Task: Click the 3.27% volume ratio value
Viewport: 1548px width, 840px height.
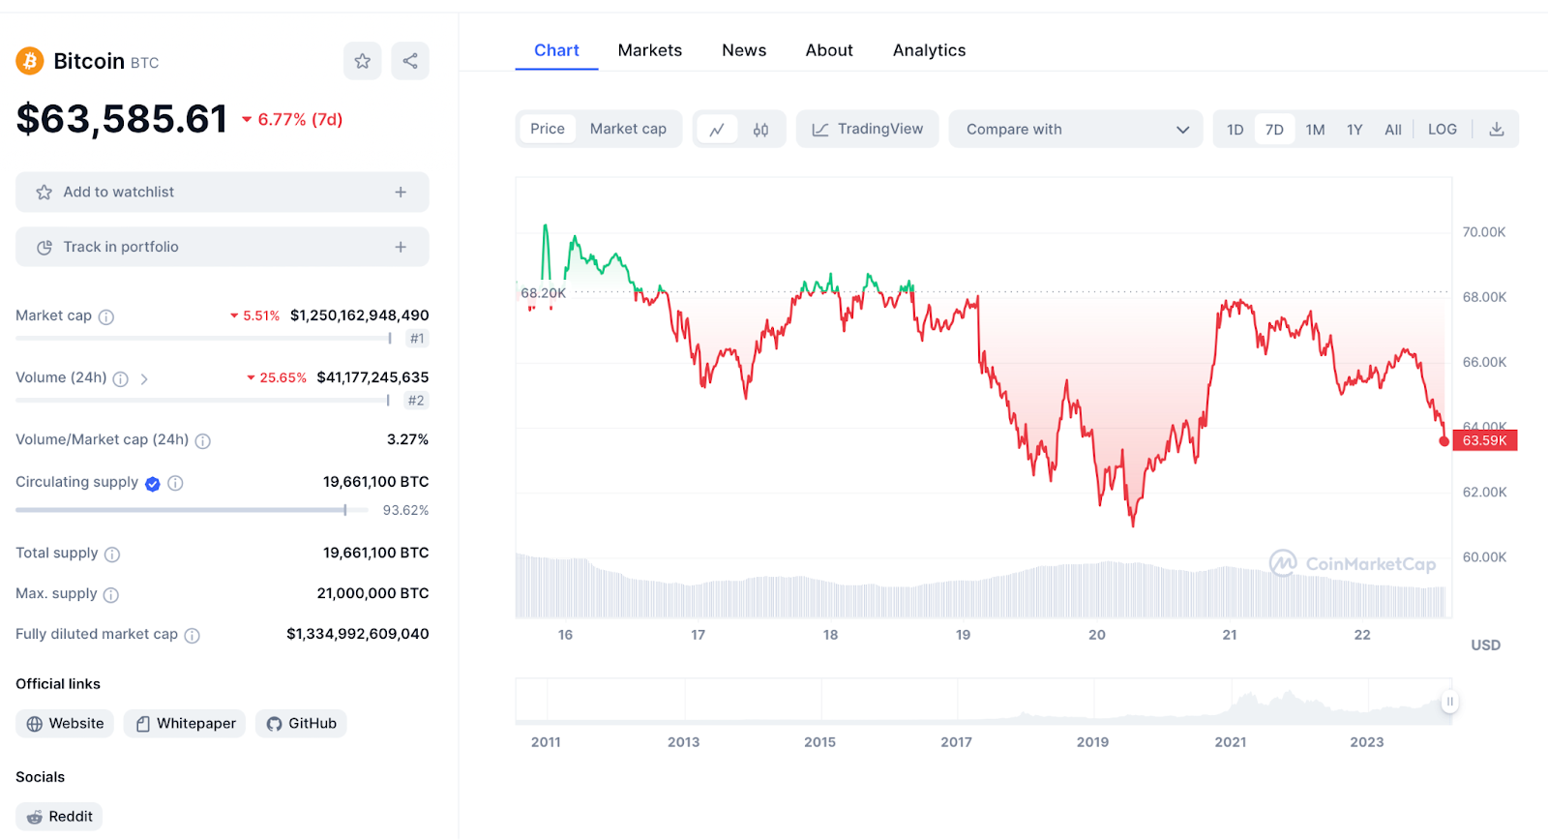Action: [x=407, y=439]
